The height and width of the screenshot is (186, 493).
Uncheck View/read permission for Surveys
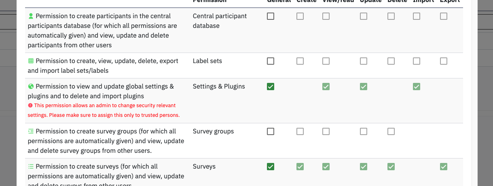coord(326,167)
